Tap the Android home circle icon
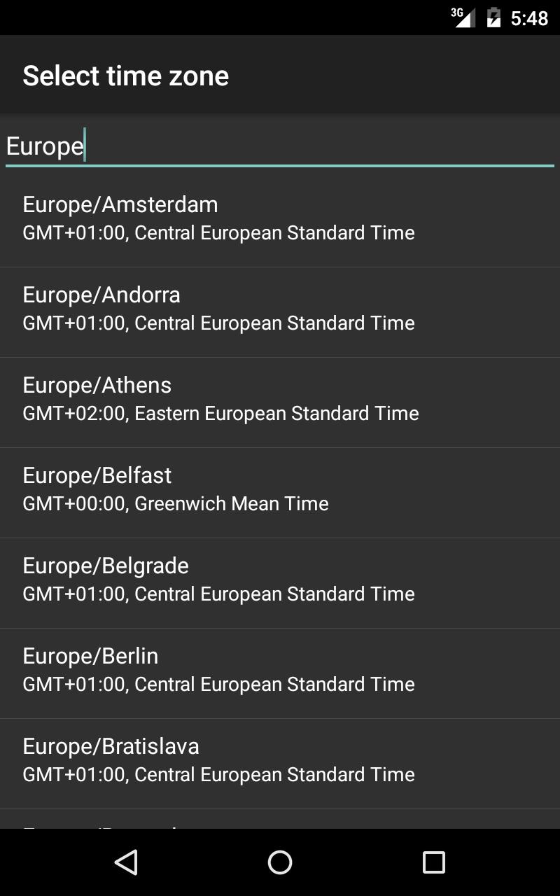560x896 pixels. tap(280, 862)
